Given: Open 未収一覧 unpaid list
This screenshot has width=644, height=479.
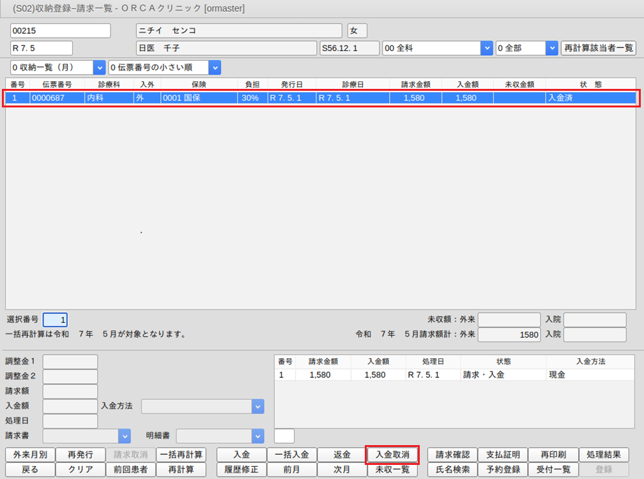Looking at the screenshot, I should pyautogui.click(x=392, y=469).
